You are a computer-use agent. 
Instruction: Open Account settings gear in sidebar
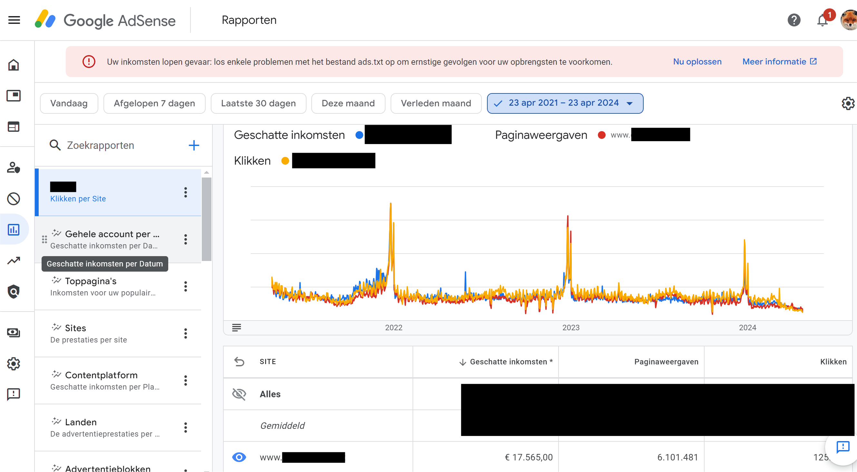(x=14, y=363)
